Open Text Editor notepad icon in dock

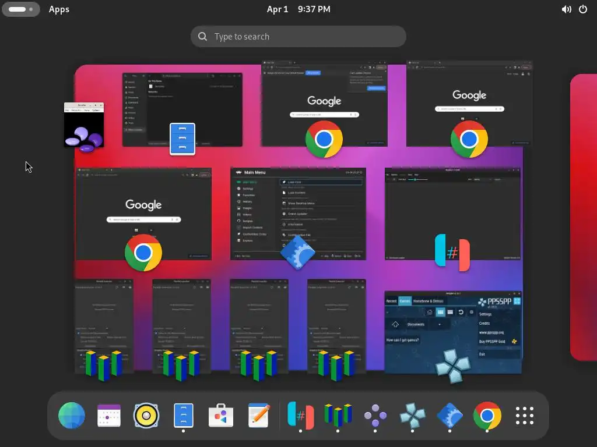click(258, 415)
